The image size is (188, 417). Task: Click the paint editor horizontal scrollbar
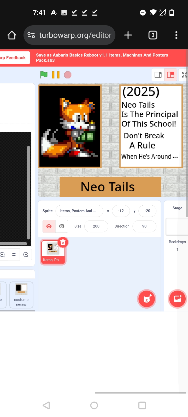point(14,244)
